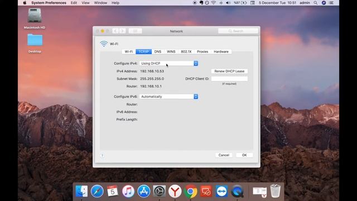
Task: Click the Bluetooth icon in the menu bar
Action: (x=221, y=3)
